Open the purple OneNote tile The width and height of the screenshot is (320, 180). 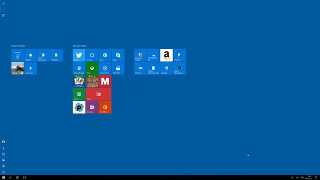point(92,107)
